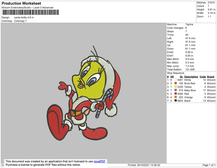Select the Total Bobbin value '121.92ft'

190,70
